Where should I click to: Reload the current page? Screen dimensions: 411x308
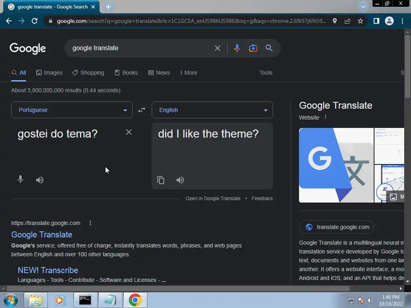(35, 21)
